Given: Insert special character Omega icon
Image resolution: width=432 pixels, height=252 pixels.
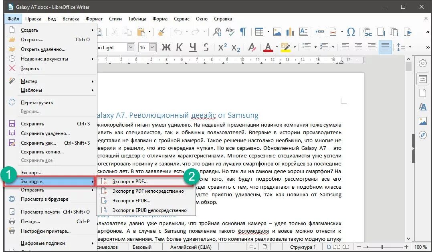Looking at the screenshot, I should (351, 32).
